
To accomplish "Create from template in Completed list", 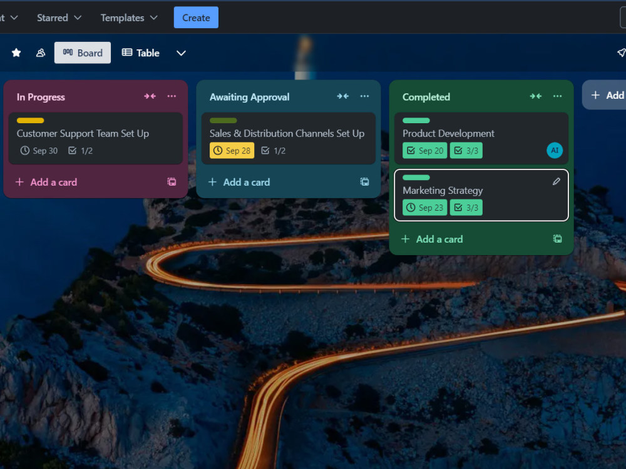I will pyautogui.click(x=557, y=239).
